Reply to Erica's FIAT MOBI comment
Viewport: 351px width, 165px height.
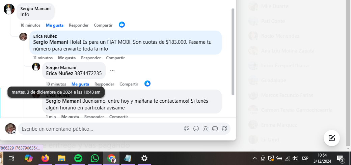(x=91, y=58)
